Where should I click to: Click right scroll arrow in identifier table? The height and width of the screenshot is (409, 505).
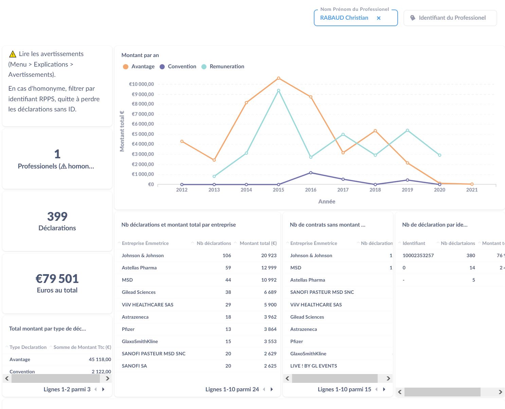(x=501, y=392)
